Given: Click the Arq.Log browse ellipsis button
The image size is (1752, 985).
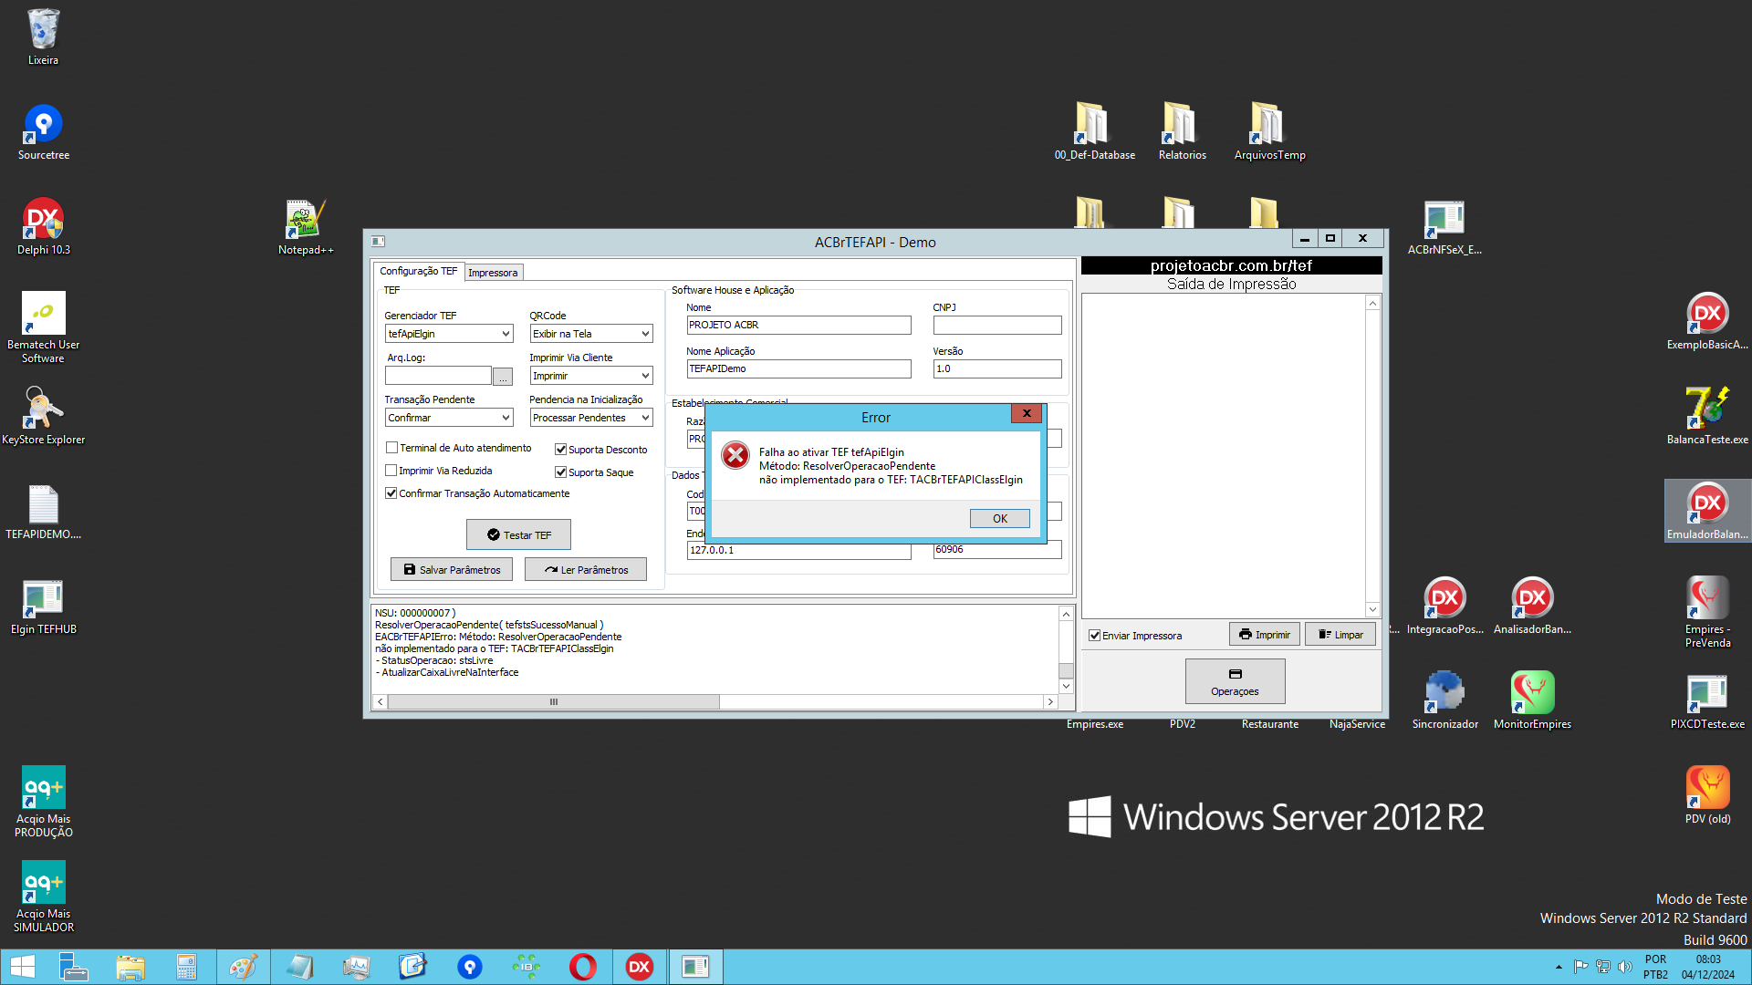Looking at the screenshot, I should pyautogui.click(x=503, y=377).
